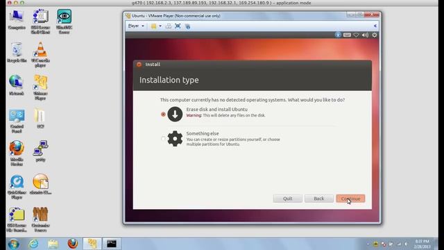
Task: Click the gear Something else icon
Action: coord(175,139)
